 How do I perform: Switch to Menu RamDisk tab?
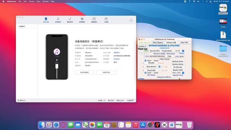tap(144, 43)
